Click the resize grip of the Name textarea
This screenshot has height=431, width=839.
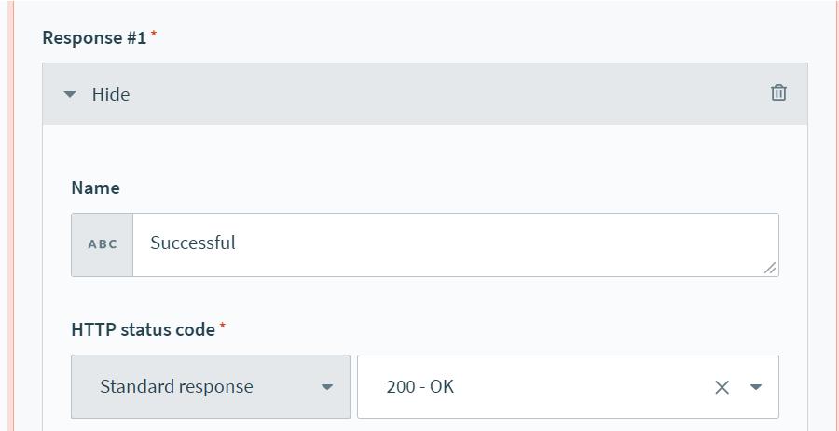point(770,269)
